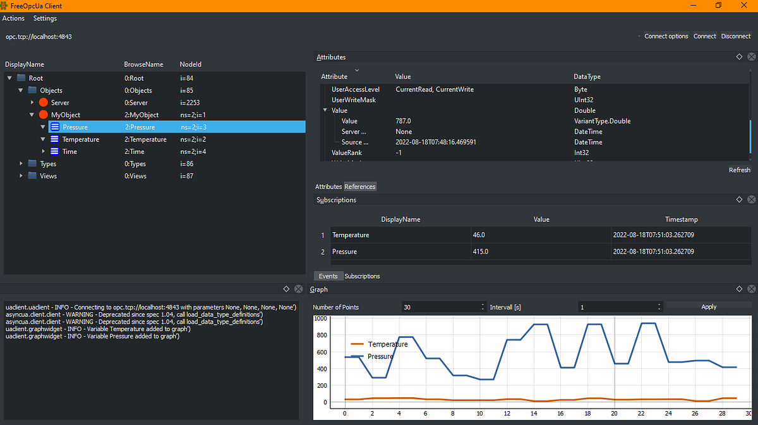
Task: Close the Subscriptions panel
Action: 751,200
